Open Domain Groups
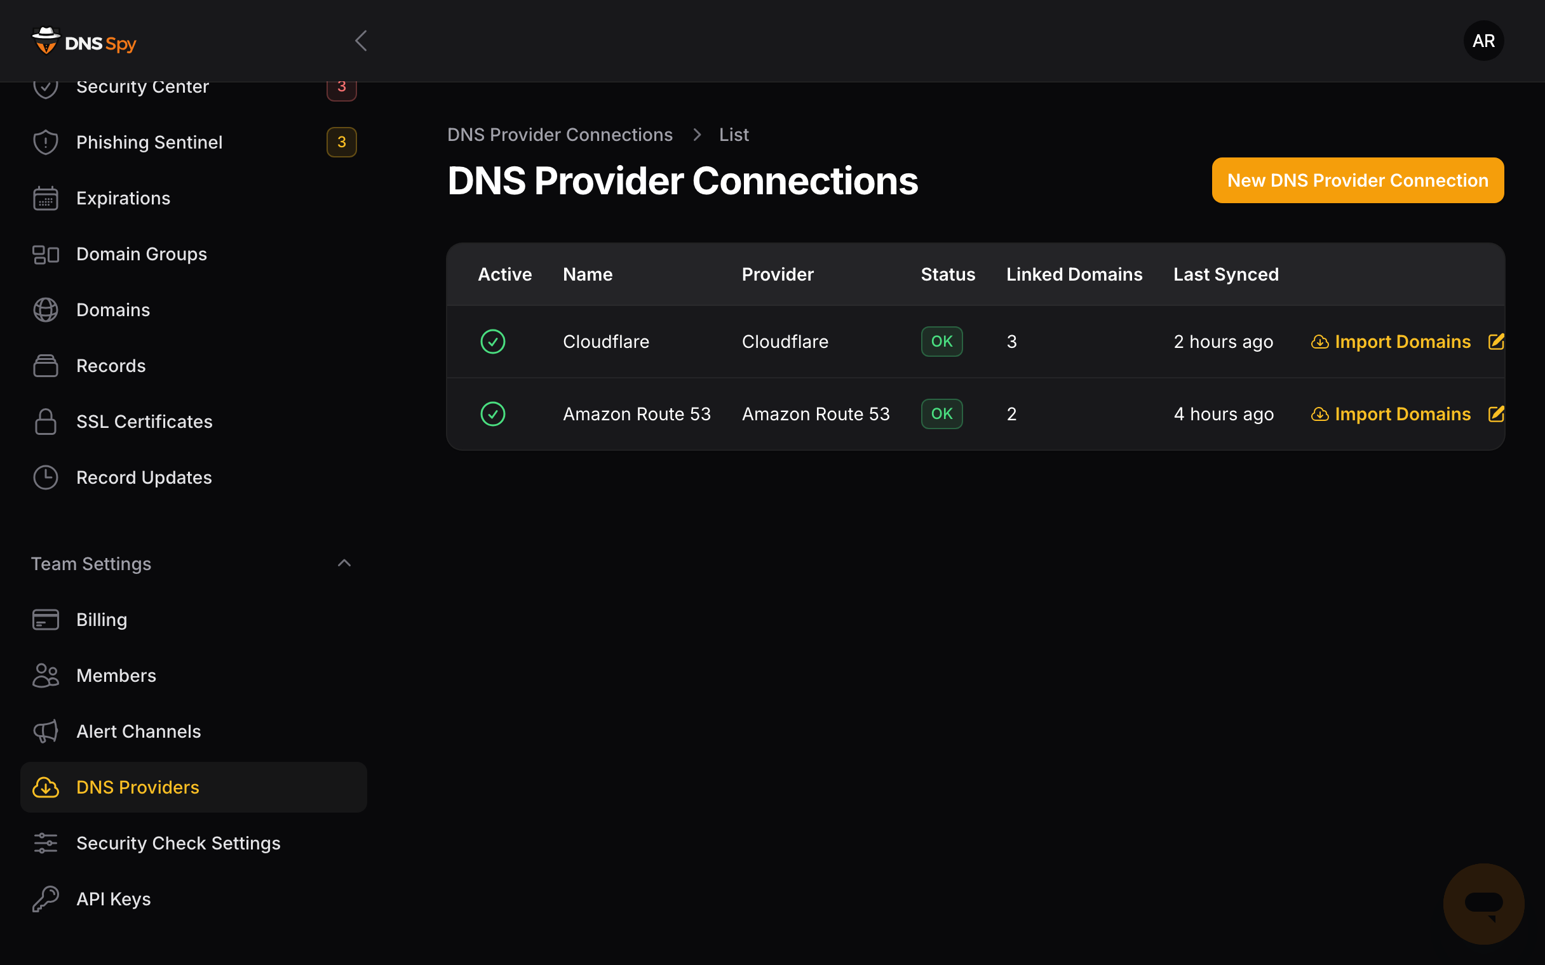 point(194,254)
